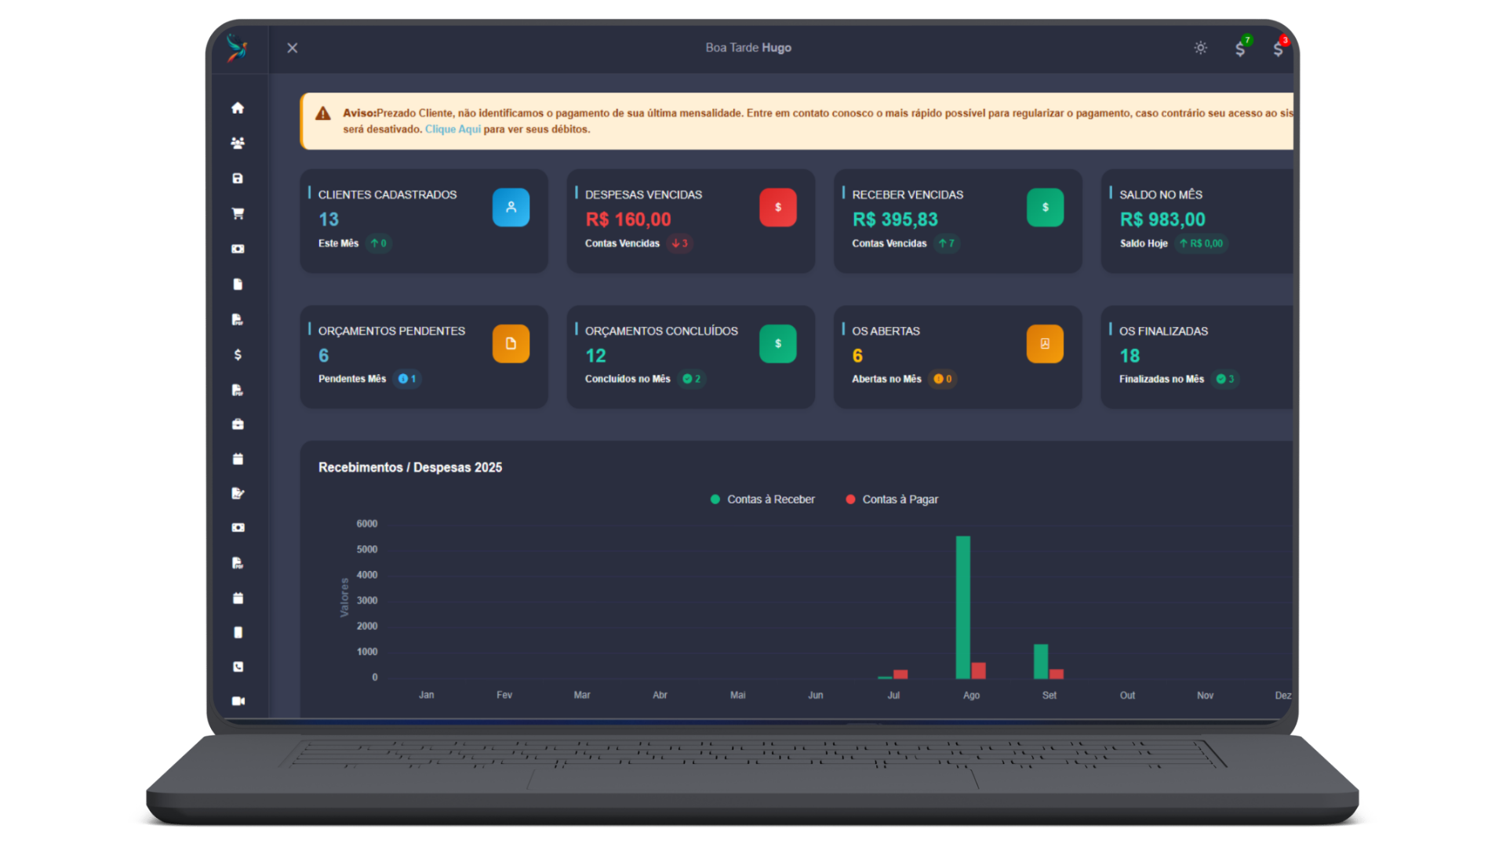Open the phone contact icon in sidebar
1506x847 pixels.
click(x=238, y=666)
